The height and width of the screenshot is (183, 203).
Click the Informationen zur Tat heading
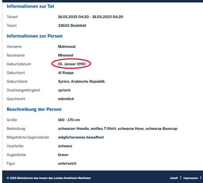point(31,6)
